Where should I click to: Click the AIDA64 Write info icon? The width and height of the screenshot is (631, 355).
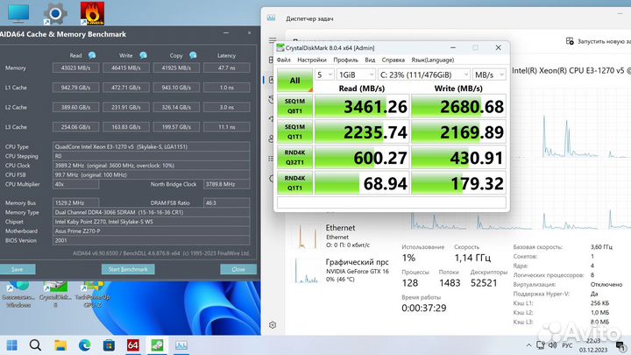coord(143,55)
